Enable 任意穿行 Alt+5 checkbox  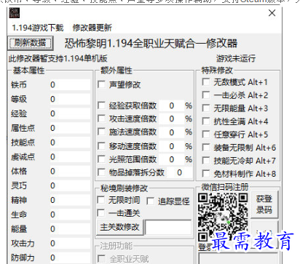point(206,135)
